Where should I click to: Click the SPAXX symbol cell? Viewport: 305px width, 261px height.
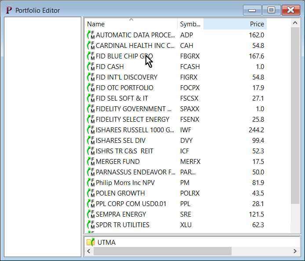point(190,109)
